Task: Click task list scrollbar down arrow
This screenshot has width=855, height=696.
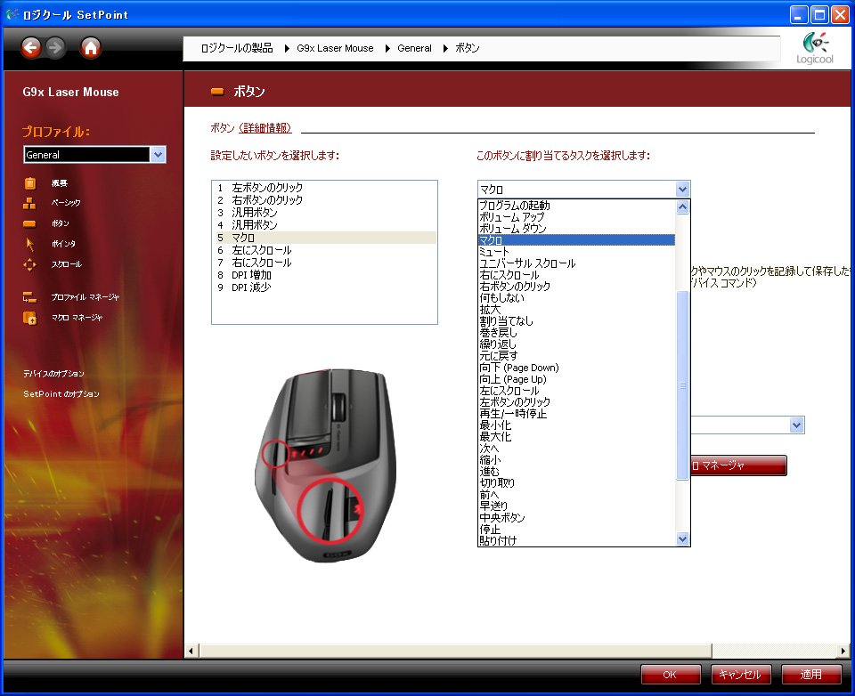Action: tap(683, 539)
